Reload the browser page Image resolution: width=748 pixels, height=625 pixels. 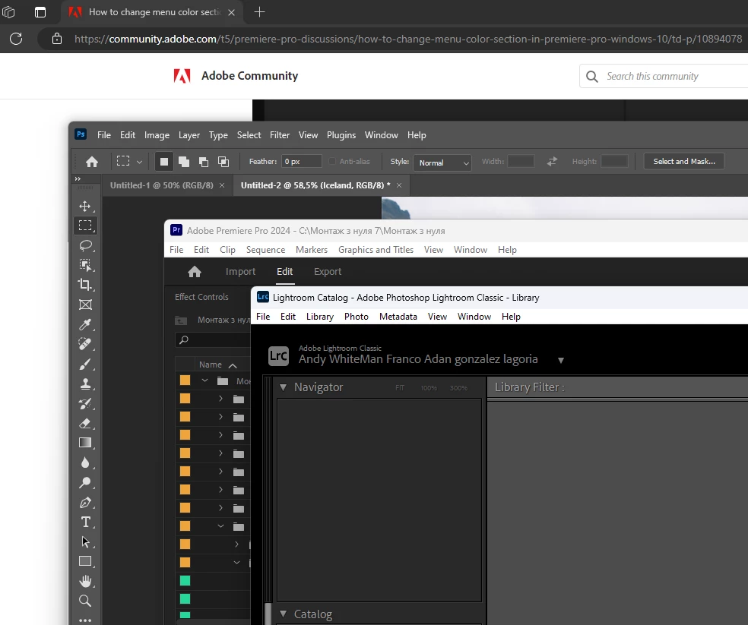pos(16,39)
